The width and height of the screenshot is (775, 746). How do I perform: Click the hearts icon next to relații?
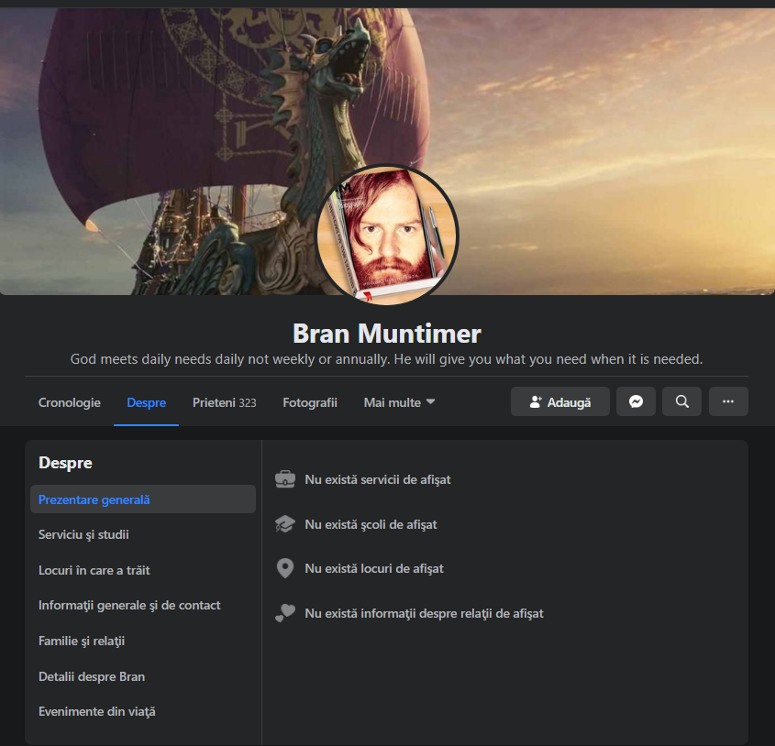pos(285,613)
